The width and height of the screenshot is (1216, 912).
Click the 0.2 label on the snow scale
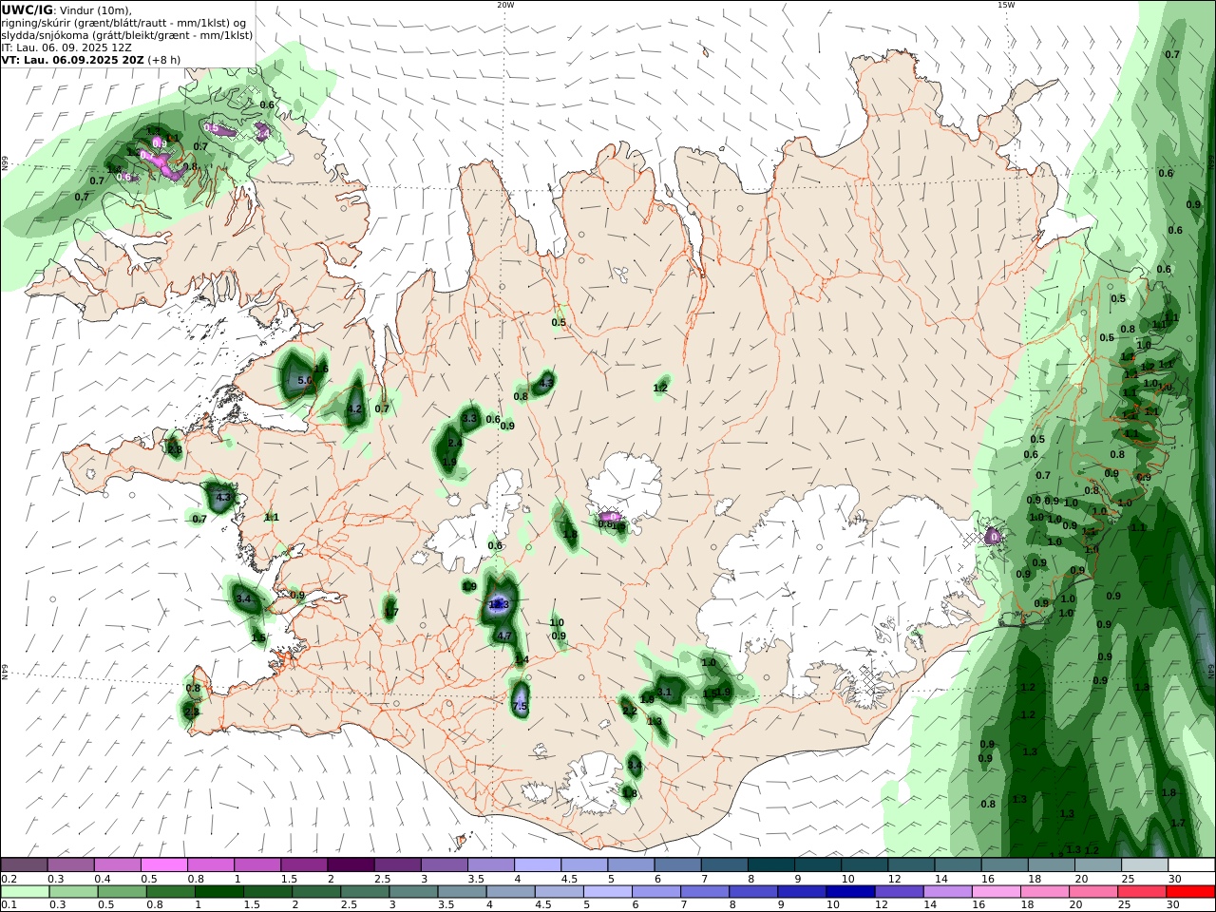pos(8,879)
